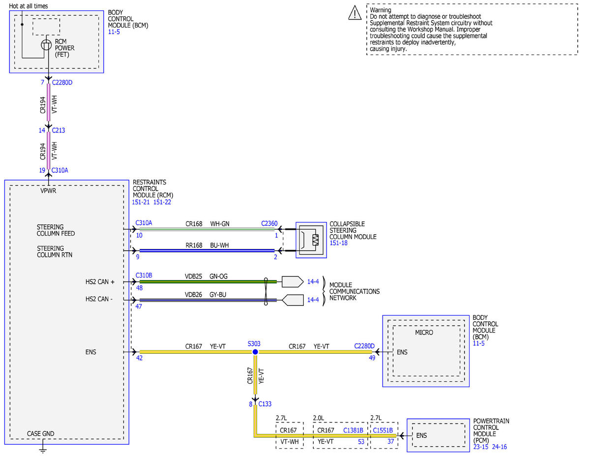This screenshot has height=456, width=590.
Task: Open the 11-5 link under MICRO body control module
Action: click(478, 343)
